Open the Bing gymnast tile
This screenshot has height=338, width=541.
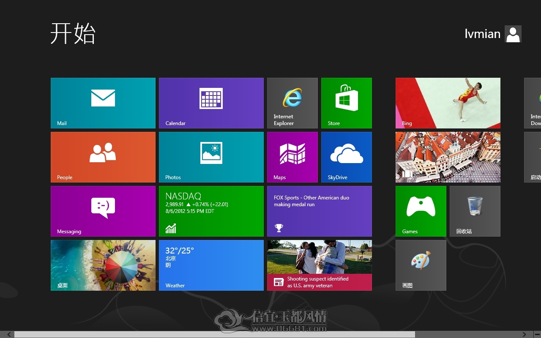448,103
